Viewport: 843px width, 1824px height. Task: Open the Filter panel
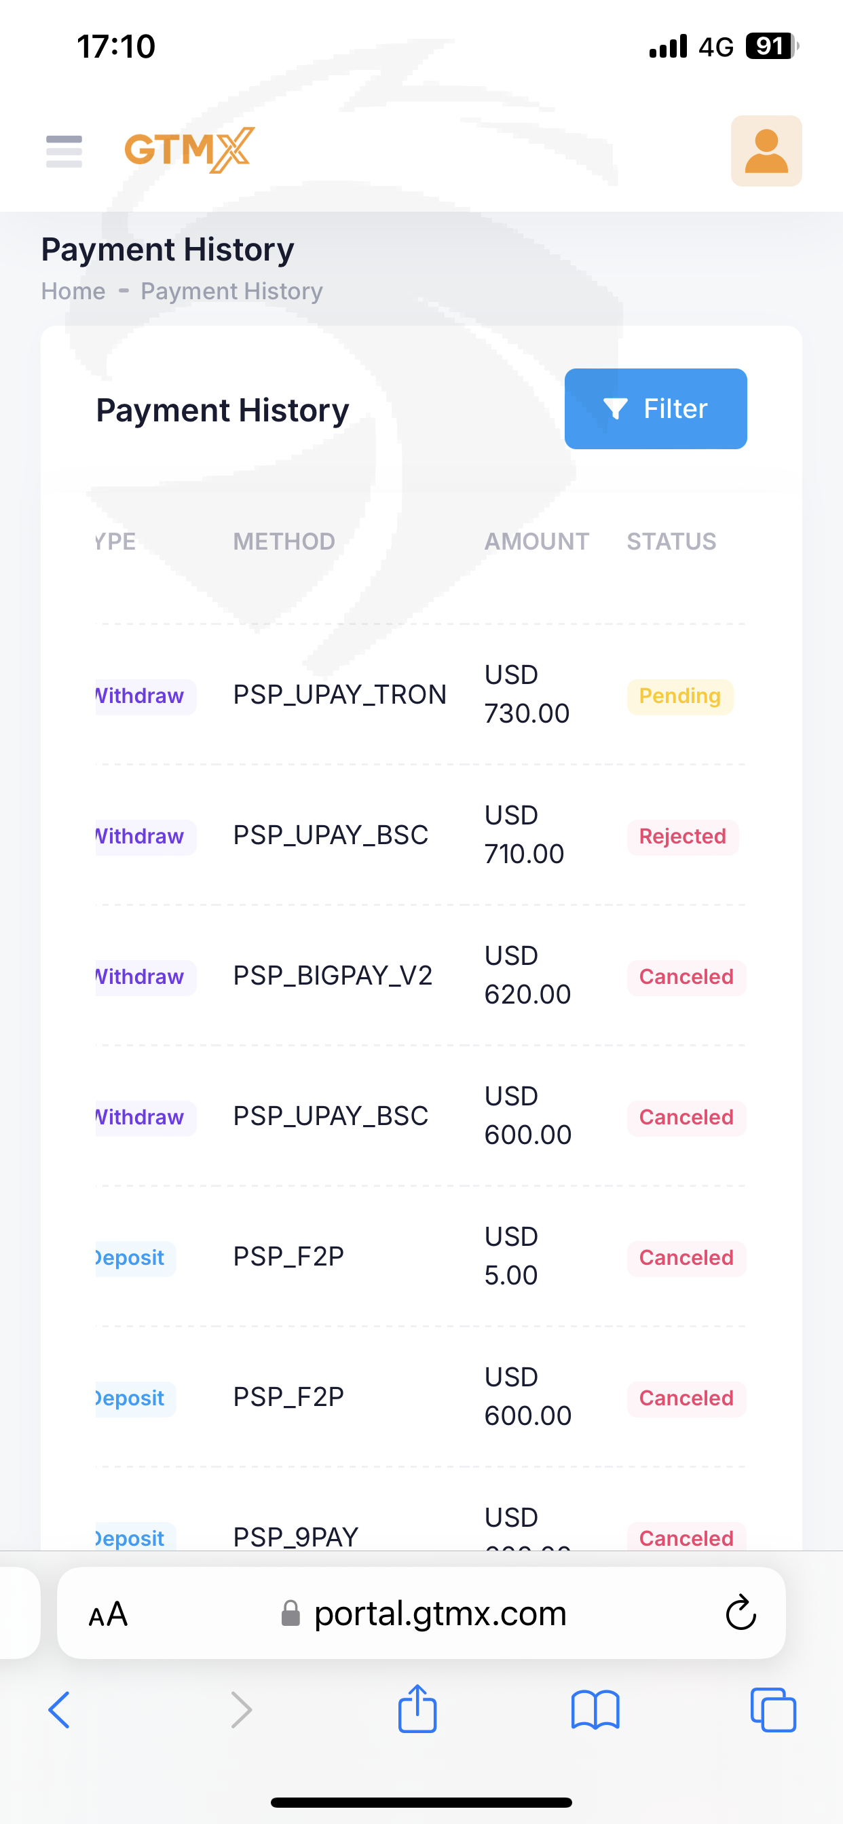655,408
